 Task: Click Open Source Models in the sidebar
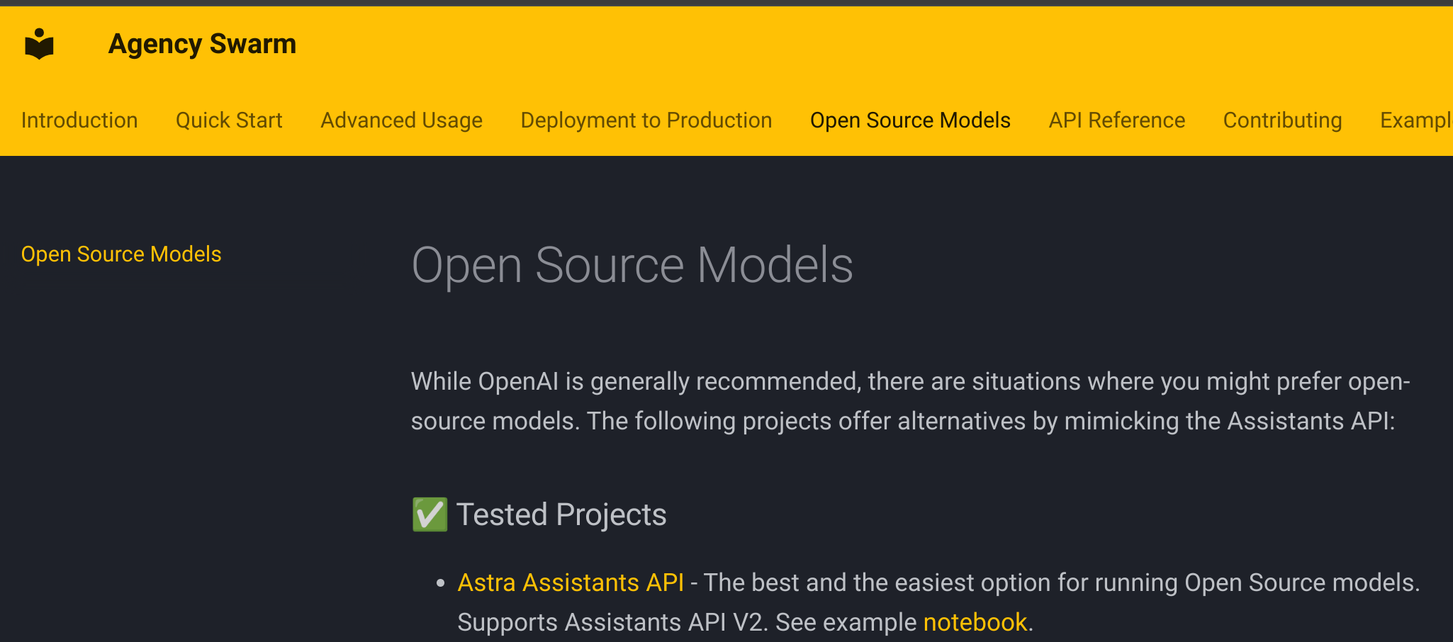pos(121,254)
